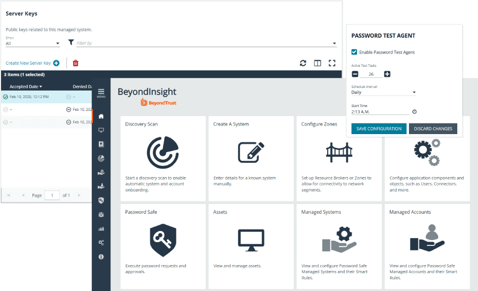Open the Create A System tile title
The width and height of the screenshot is (478, 291).
pos(231,124)
